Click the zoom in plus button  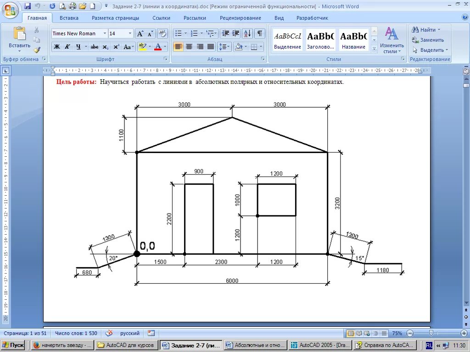point(464,333)
